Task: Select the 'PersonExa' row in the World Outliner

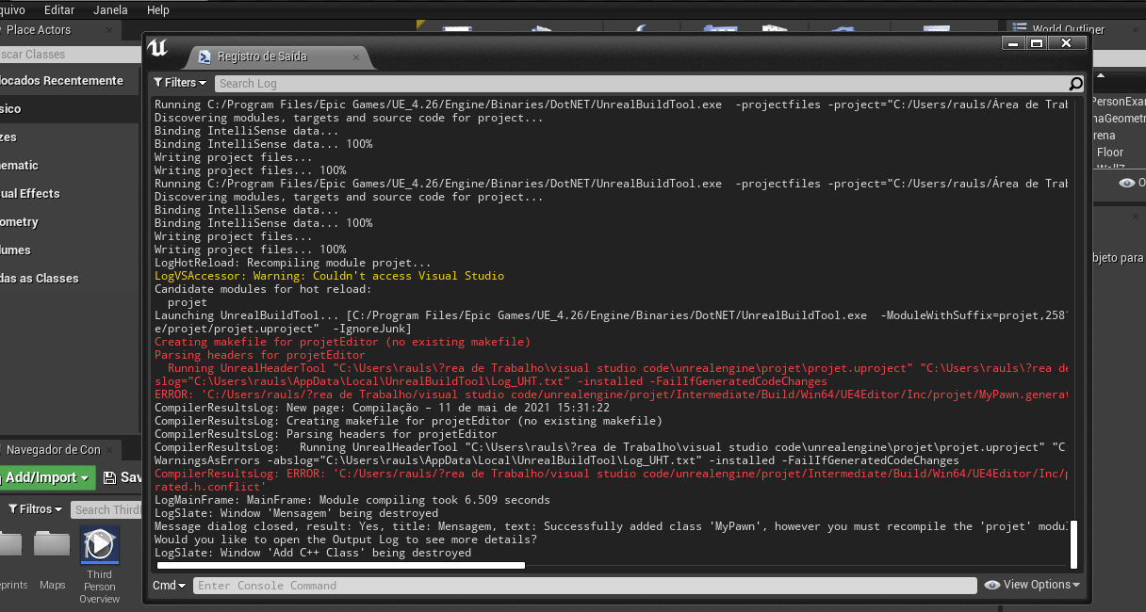Action: tap(1118, 102)
